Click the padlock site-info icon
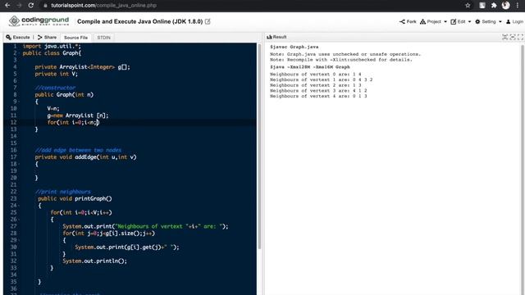The image size is (525, 295). (x=46, y=6)
